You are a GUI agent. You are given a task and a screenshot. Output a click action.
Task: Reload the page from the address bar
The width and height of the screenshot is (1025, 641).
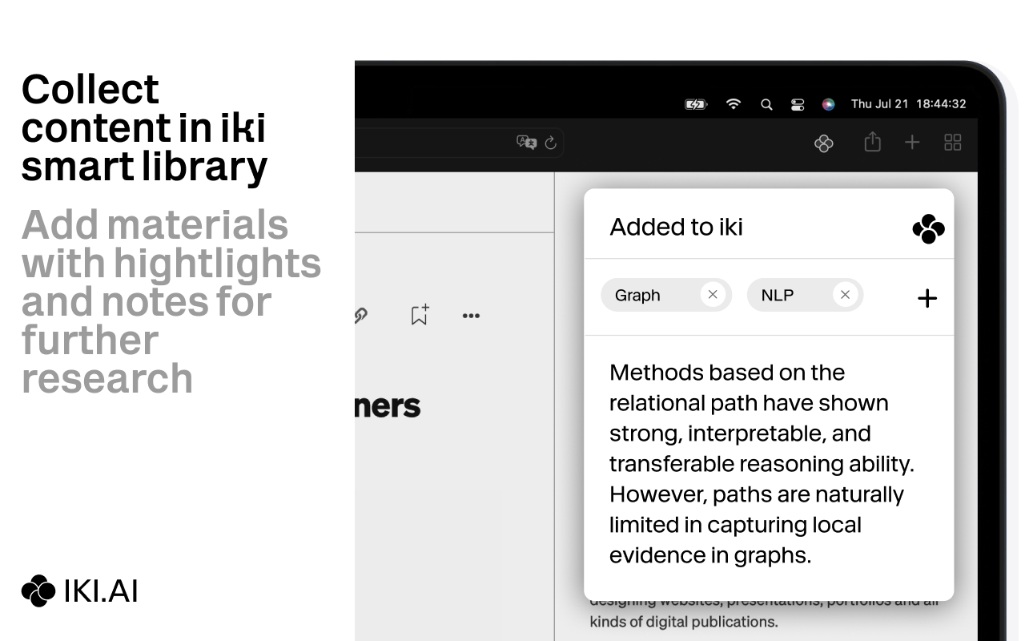click(550, 143)
